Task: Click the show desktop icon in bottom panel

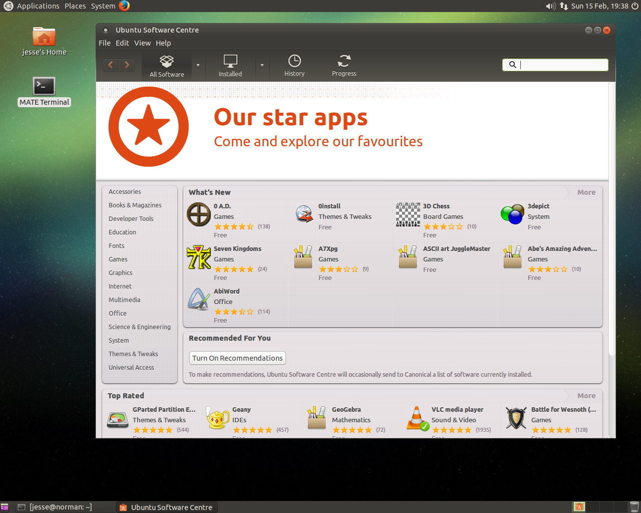Action: 5,507
